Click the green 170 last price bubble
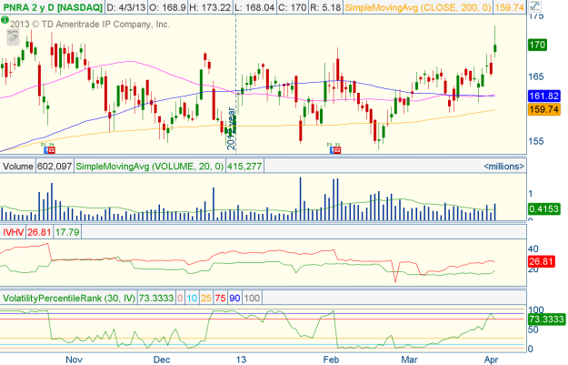This screenshot has height=365, width=568. coord(540,44)
